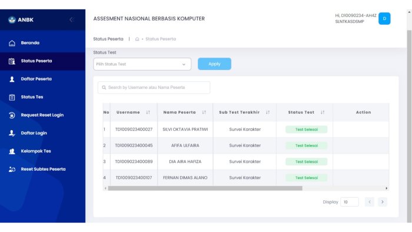This screenshot has height=232, width=412.
Task: Open Kelompok Tes menu item
Action: (x=42, y=151)
